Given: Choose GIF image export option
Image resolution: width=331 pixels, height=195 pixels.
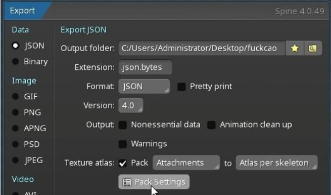Looking at the screenshot, I should (16, 96).
